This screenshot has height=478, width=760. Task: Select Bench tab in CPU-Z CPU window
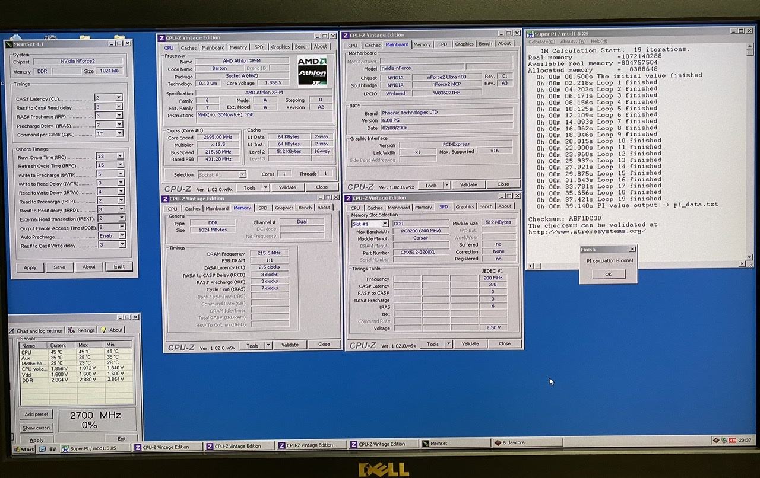click(x=302, y=47)
